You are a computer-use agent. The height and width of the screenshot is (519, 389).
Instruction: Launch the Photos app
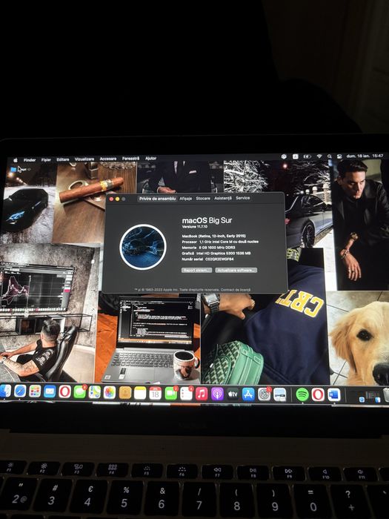[x=110, y=393]
